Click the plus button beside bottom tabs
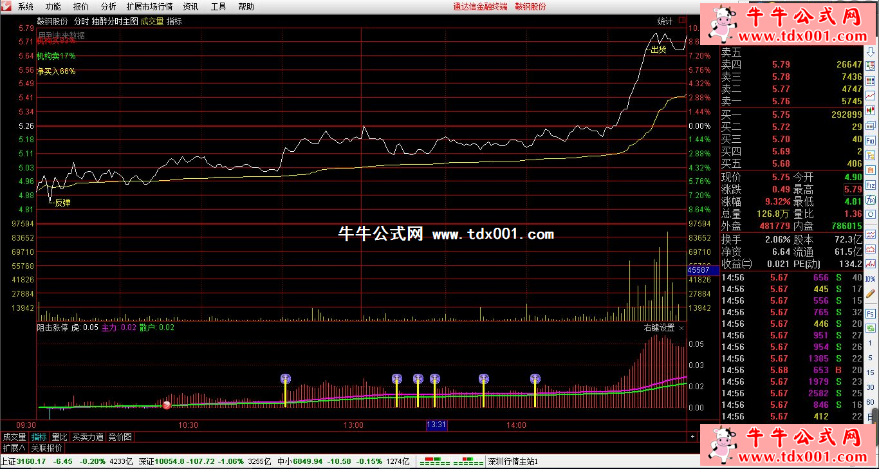The height and width of the screenshot is (469, 879). click(x=692, y=437)
